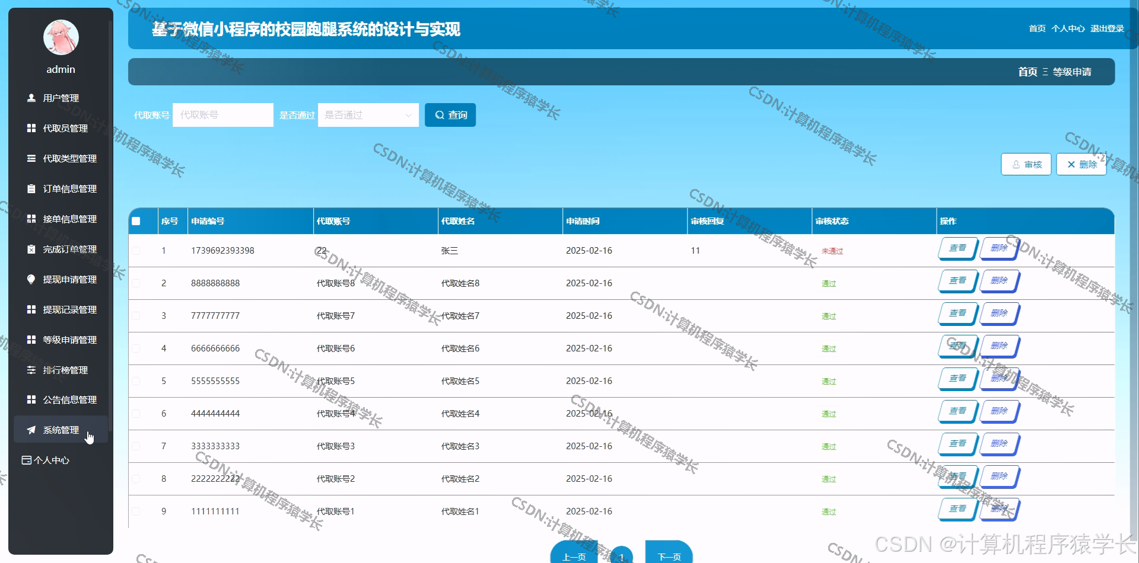Click the person icon in the 审核 button
Viewport: 1139px width, 563px height.
[x=1016, y=165]
